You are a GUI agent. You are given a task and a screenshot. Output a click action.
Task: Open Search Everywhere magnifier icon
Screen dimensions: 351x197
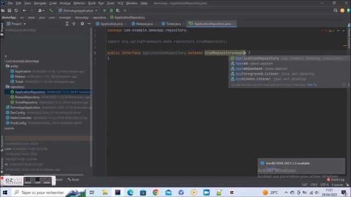[x=335, y=10]
